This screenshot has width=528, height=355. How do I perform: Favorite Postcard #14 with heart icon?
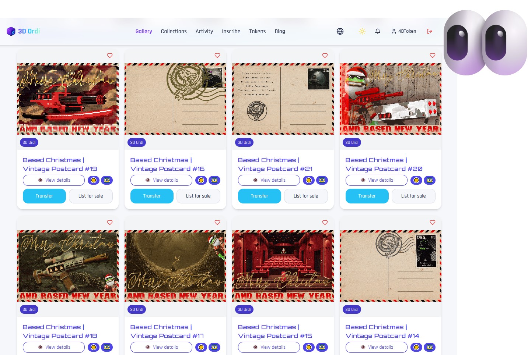433,223
